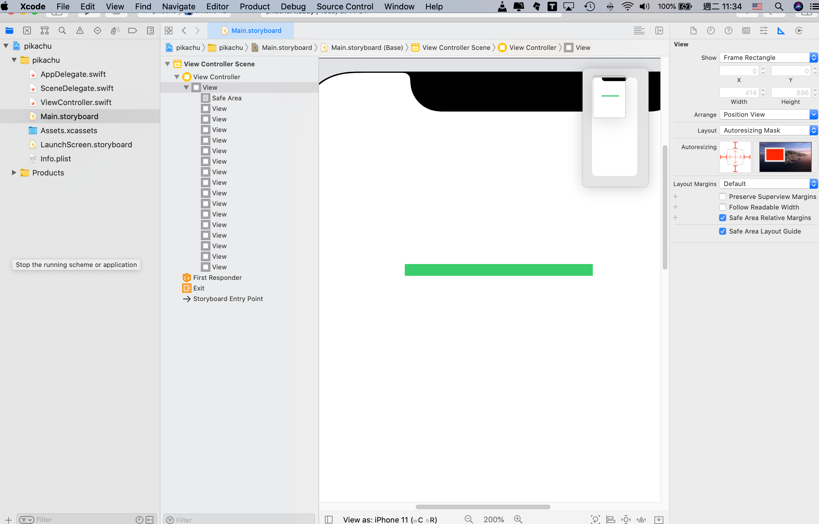Image resolution: width=819 pixels, height=524 pixels.
Task: Open ViewController.swift in project navigator
Action: (75, 102)
